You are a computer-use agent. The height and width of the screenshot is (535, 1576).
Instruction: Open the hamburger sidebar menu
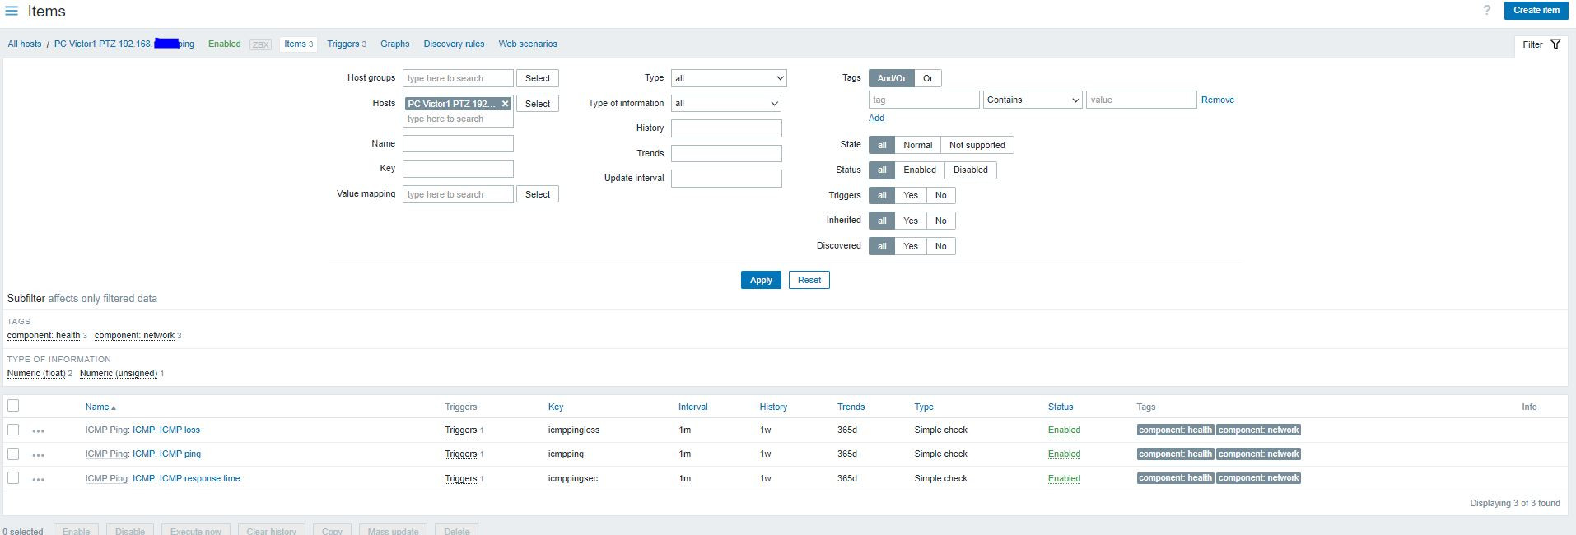(12, 11)
